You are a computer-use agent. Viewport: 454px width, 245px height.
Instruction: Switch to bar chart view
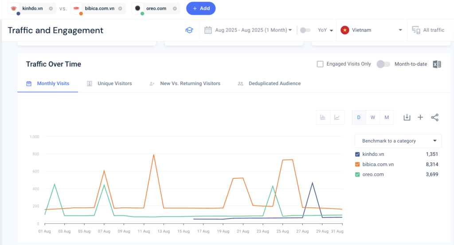click(323, 118)
